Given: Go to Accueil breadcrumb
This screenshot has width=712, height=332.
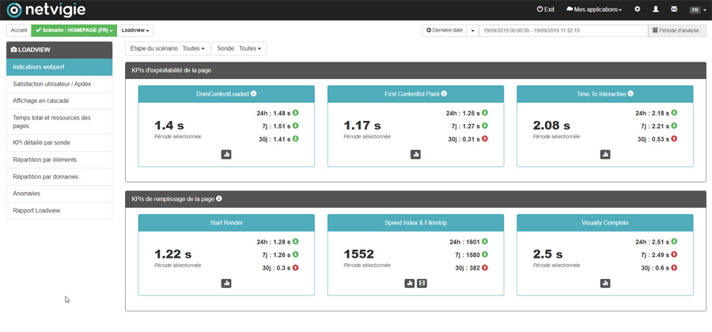Looking at the screenshot, I should point(19,30).
